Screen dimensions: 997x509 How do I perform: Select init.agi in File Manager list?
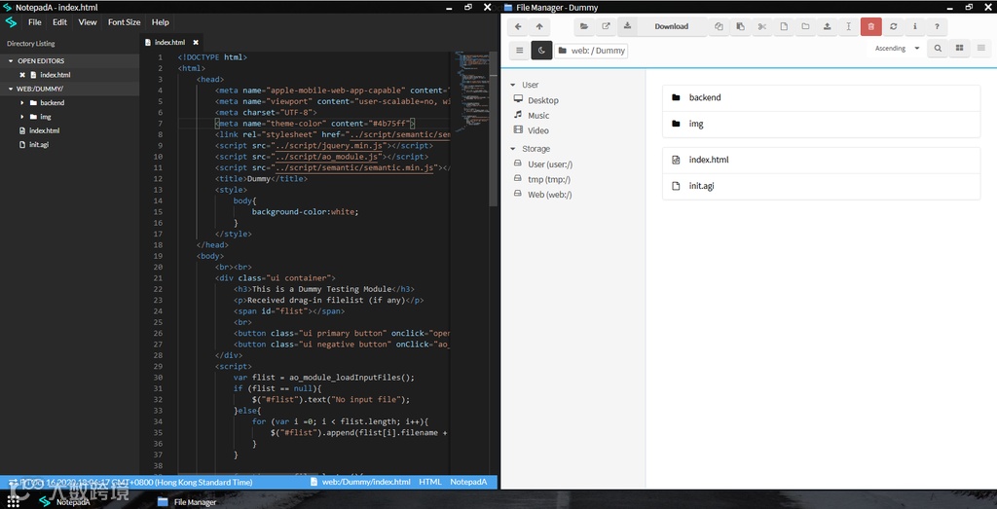[821, 186]
